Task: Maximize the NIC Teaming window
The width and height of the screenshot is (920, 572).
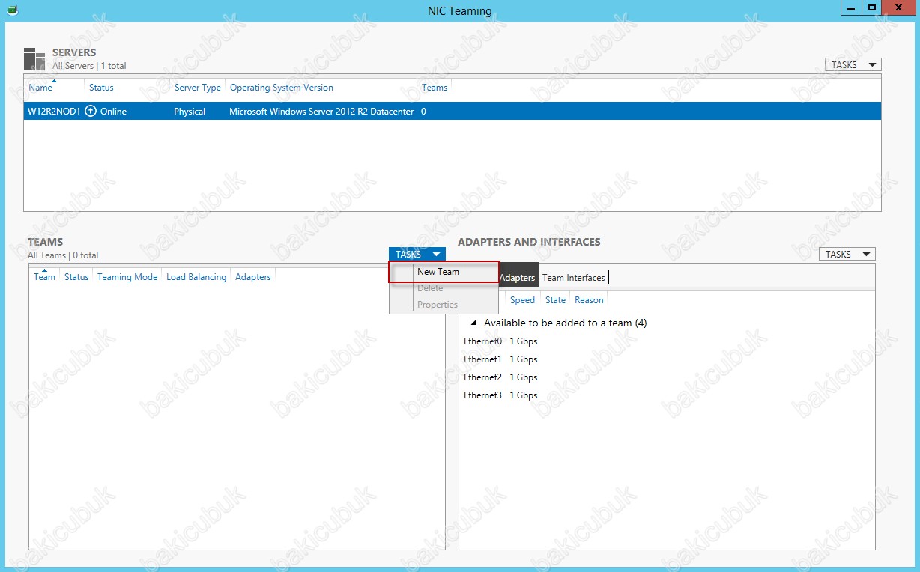Action: click(x=872, y=7)
